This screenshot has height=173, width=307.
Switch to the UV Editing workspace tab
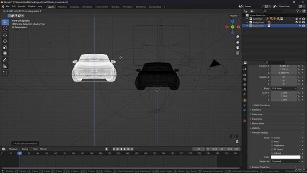click(87, 7)
